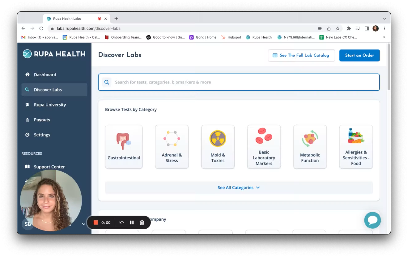This screenshot has height=257, width=408.
Task: Click the Rupa University sidebar icon
Action: pos(28,105)
